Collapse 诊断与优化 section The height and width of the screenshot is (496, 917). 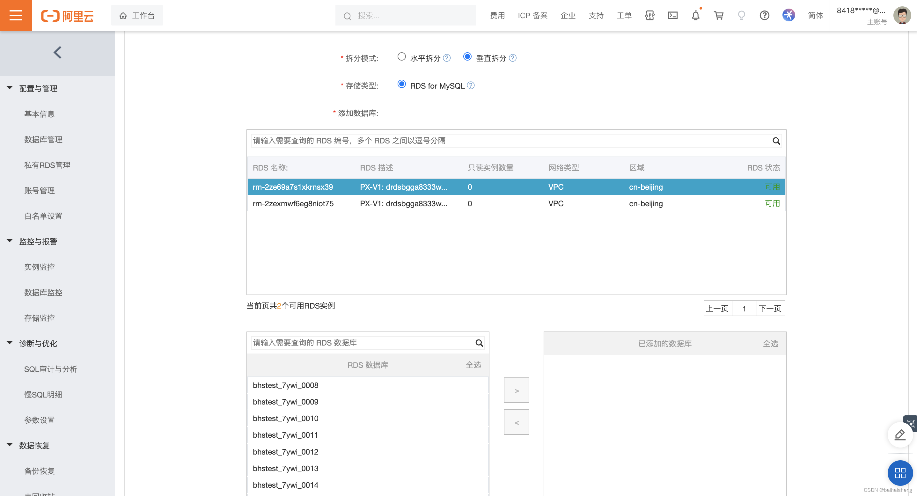click(x=10, y=343)
